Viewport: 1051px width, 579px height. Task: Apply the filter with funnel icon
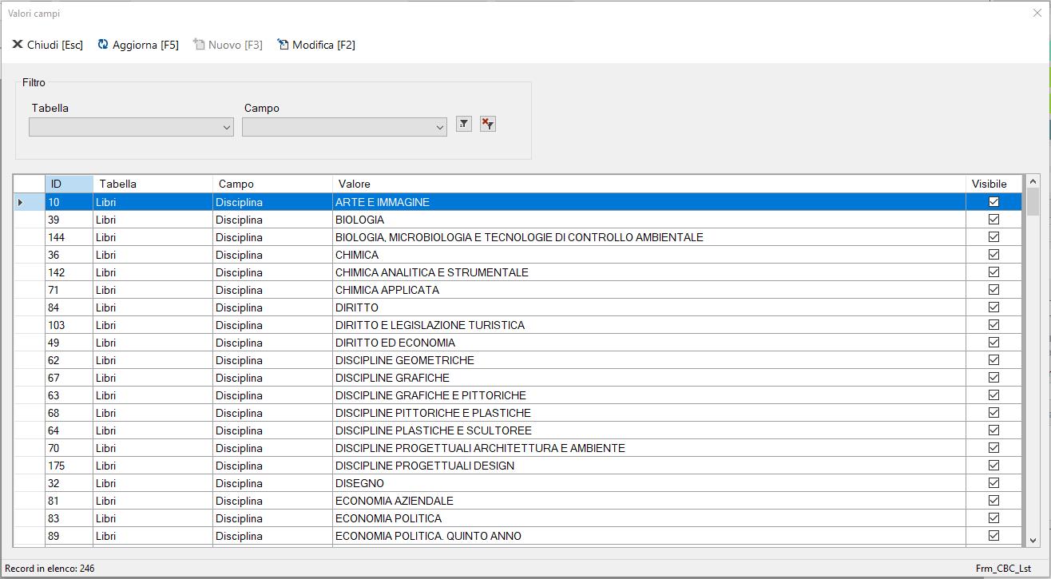point(464,124)
